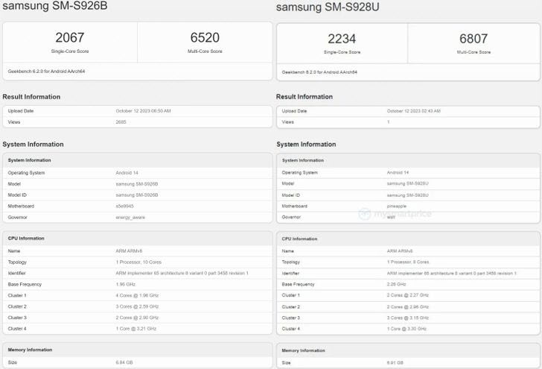Click 'CPU Information' header in SM-S926B panel
This screenshot has height=369, width=542.
(x=26, y=239)
